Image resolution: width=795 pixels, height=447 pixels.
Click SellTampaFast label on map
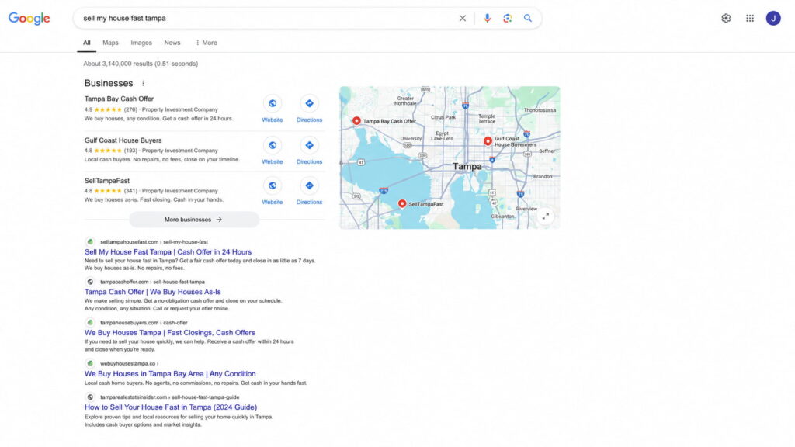click(x=426, y=204)
